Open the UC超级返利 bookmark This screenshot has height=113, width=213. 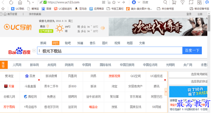coord(63,9)
